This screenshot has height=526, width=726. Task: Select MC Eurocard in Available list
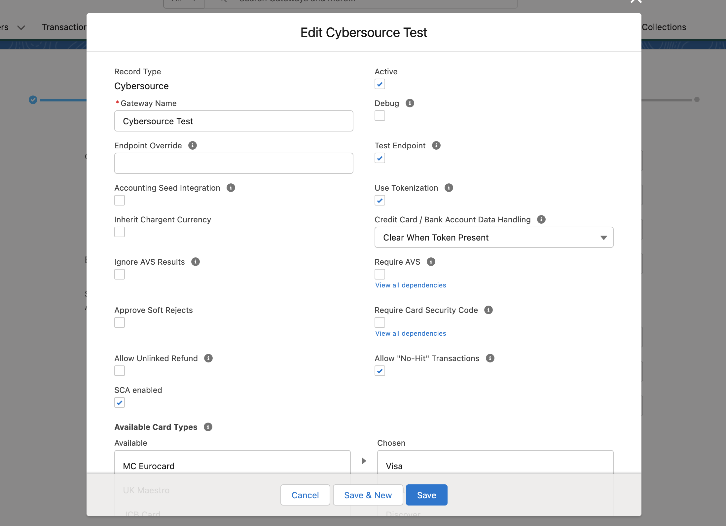tap(149, 466)
